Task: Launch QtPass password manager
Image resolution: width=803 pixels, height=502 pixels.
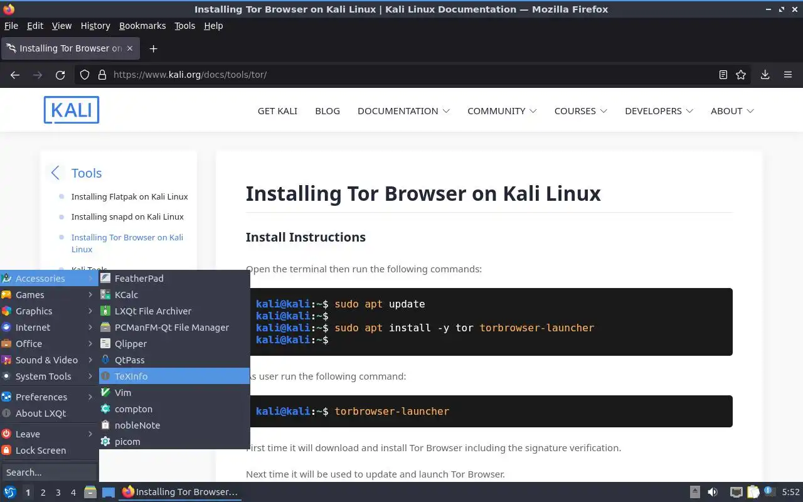Action: click(x=174, y=360)
